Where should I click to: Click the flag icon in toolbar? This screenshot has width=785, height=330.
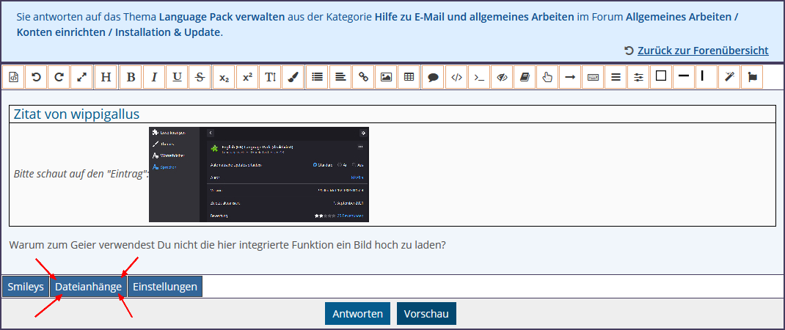pos(752,77)
